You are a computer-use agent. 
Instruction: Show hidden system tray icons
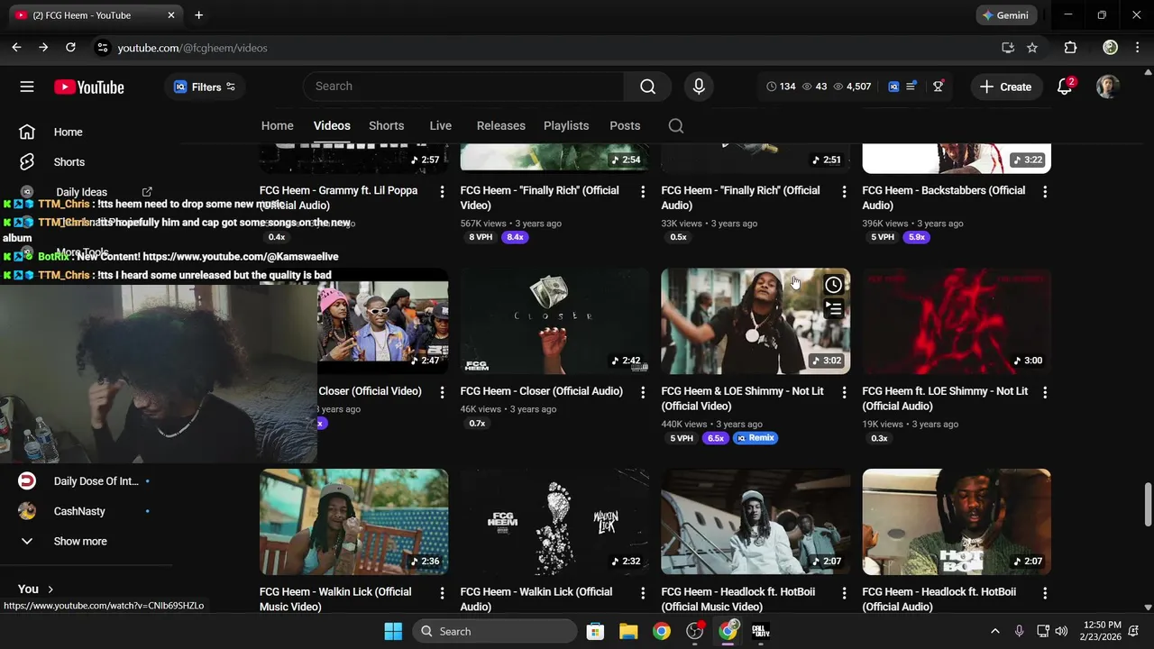[995, 631]
